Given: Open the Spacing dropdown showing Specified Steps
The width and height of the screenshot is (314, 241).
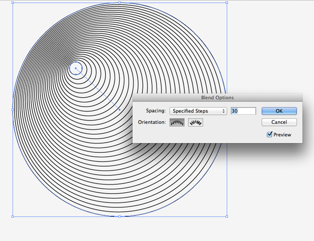Looking at the screenshot, I should tap(198, 111).
